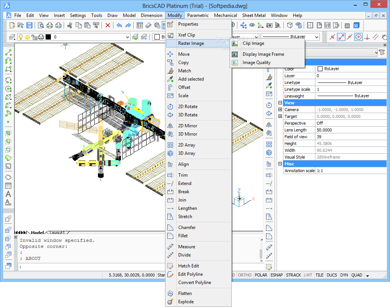Expand the Target property row
Image resolution: width=390 pixels, height=307 pixels.
point(280,116)
